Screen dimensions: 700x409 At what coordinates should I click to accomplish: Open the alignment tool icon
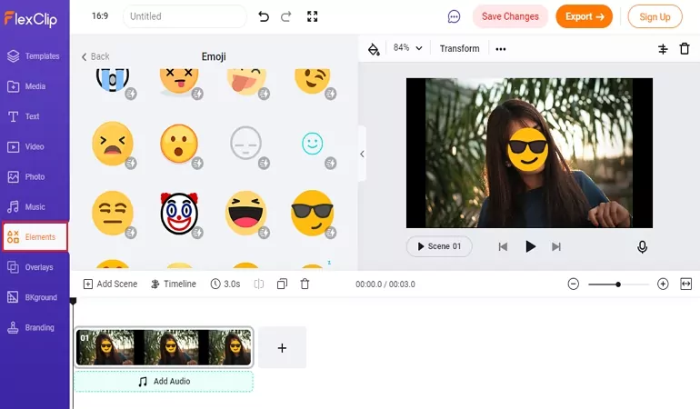(663, 49)
